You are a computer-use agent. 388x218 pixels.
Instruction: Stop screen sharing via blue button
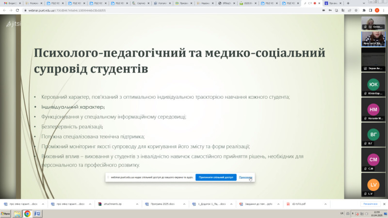click(216, 178)
